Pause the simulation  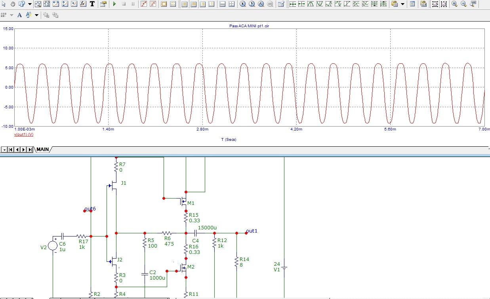[x=133, y=4]
